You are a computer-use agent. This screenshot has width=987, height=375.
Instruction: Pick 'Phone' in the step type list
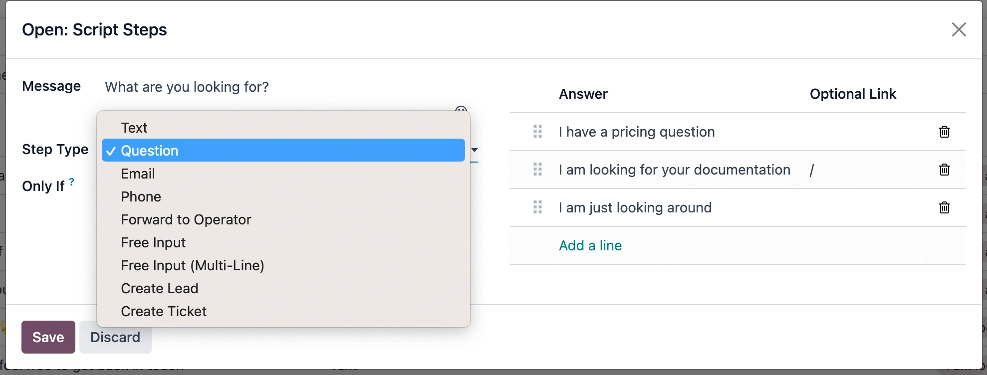pyautogui.click(x=141, y=196)
